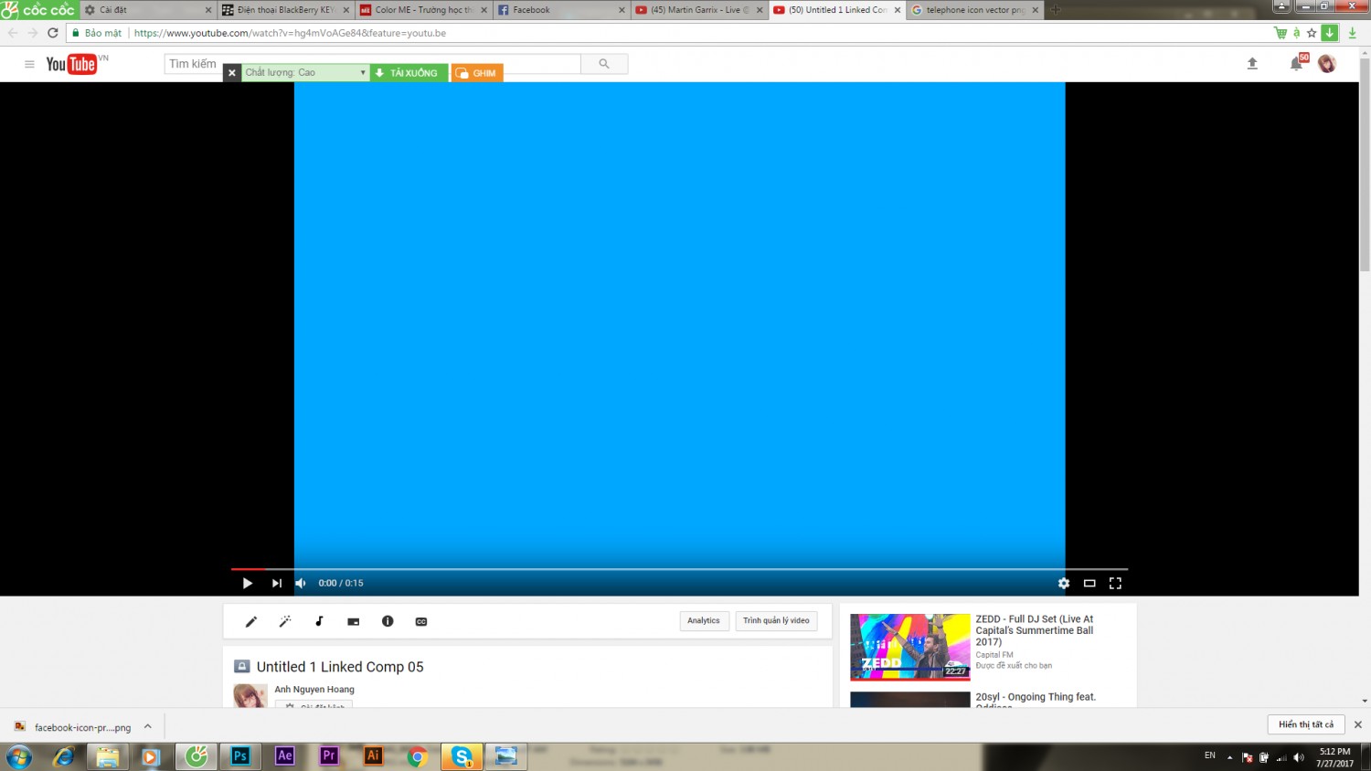Reload the current page
Viewport: 1371px width, 771px height.
[x=53, y=33]
